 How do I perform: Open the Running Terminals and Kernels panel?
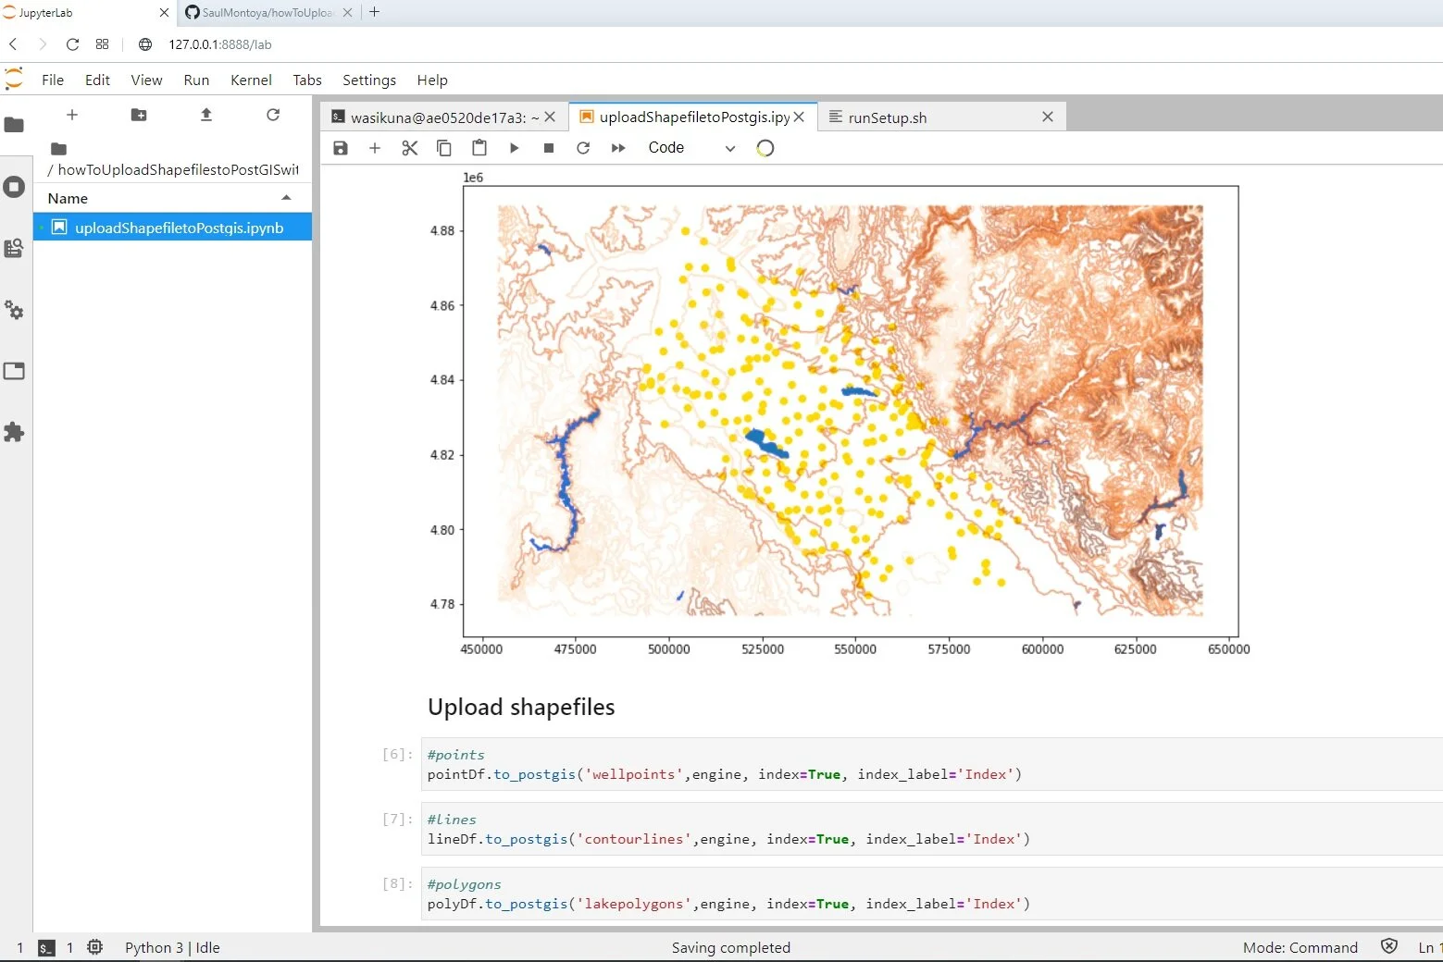tap(14, 186)
